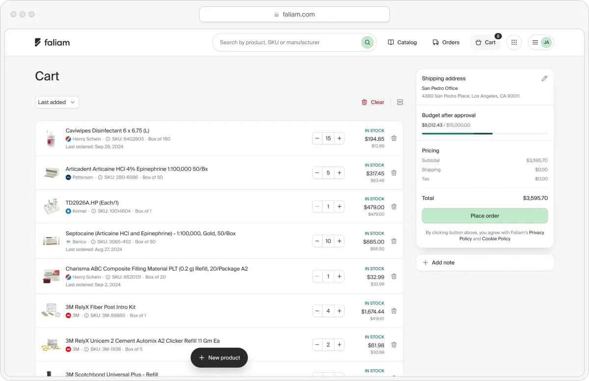Decrease Caviwipes quantity with minus
Screen dimensions: 589x381
[318, 138]
